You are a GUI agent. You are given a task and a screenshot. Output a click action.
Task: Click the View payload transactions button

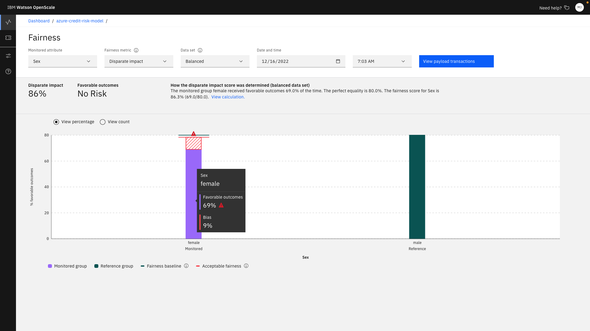pyautogui.click(x=456, y=61)
